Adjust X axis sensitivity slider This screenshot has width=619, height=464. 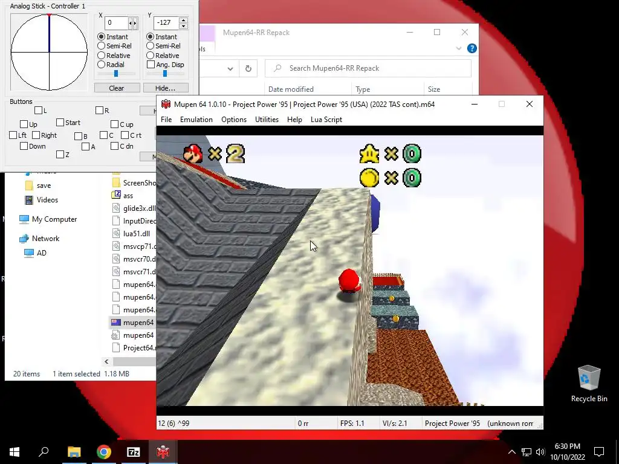(x=116, y=73)
